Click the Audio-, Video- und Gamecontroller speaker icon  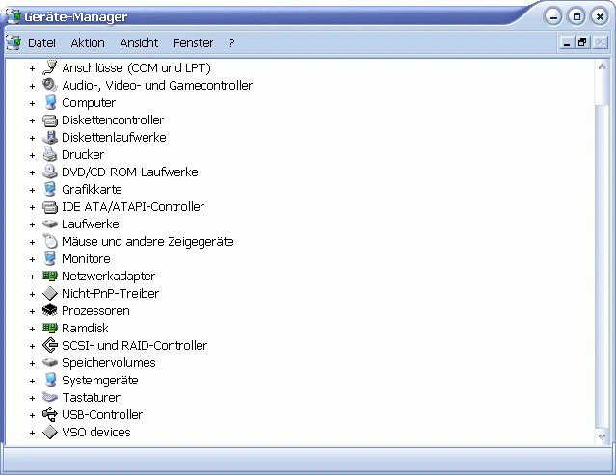[x=50, y=86]
